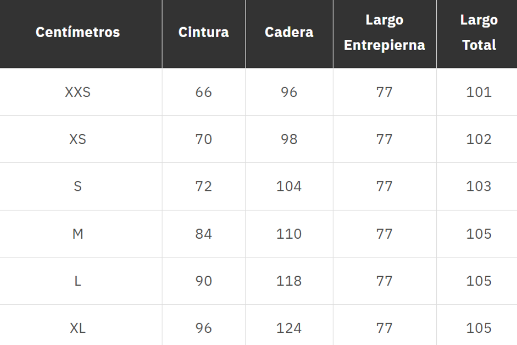Click the total length 103 cell
517x345 pixels.
[479, 187]
